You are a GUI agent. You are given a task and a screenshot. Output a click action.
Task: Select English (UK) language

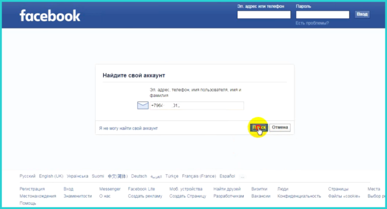click(x=51, y=176)
